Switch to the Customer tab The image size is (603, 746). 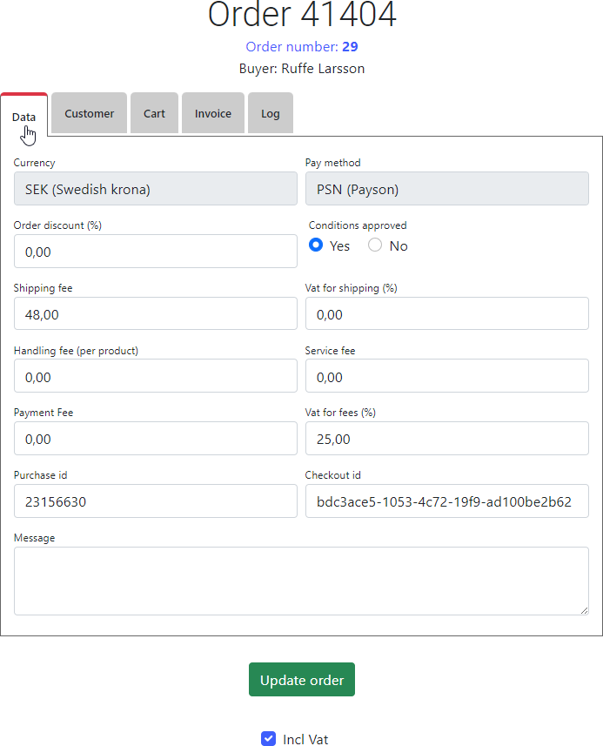[x=89, y=113]
